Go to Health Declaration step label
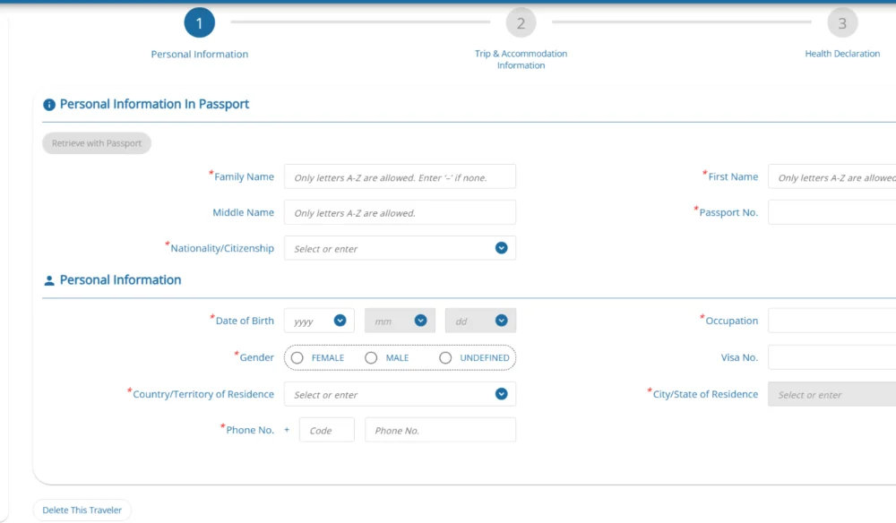Image resolution: width=896 pixels, height=523 pixels. tap(842, 54)
